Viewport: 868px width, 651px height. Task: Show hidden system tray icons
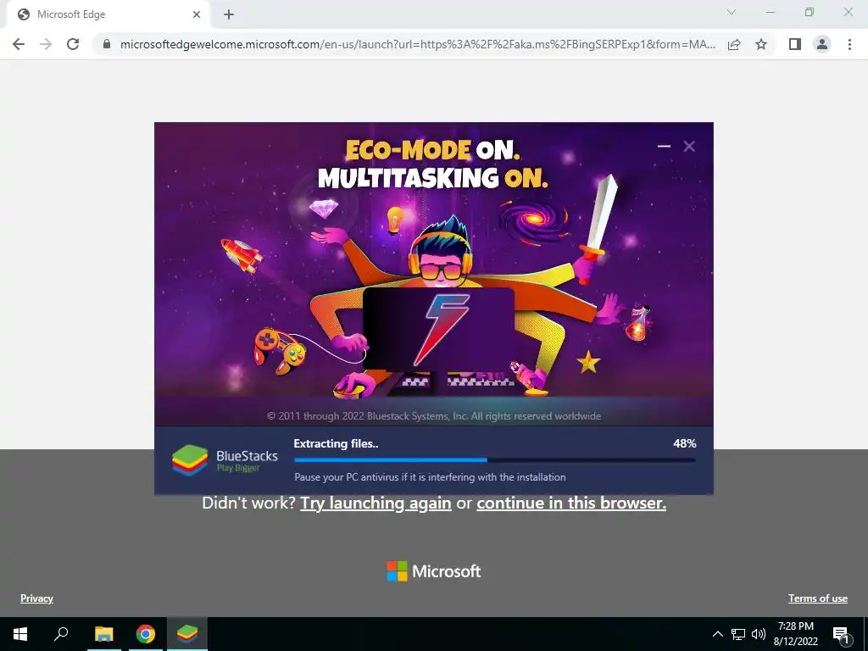717,634
